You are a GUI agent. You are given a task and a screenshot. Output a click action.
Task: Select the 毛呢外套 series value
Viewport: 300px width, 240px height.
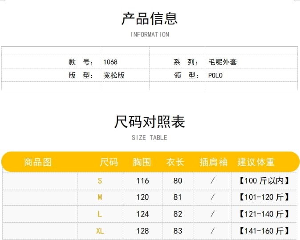click(223, 62)
